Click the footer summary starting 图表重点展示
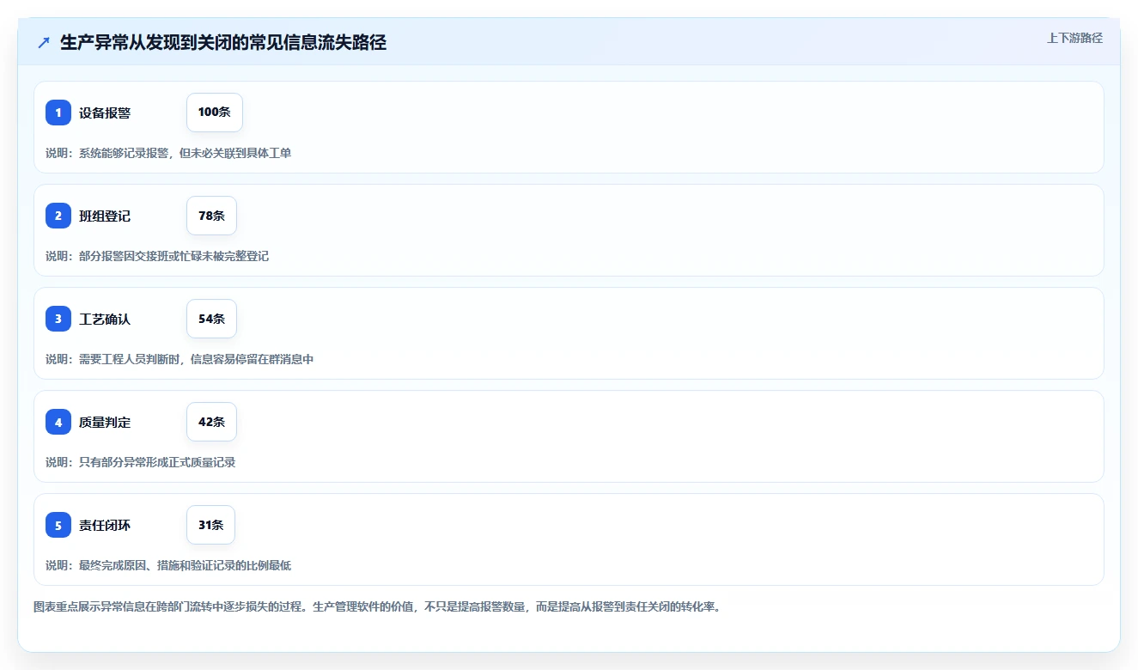Screen dimensions: 1138x670 coord(377,606)
